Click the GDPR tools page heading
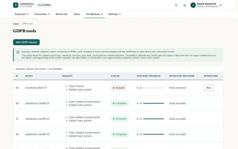The image size is (238, 149). pyautogui.click(x=24, y=31)
